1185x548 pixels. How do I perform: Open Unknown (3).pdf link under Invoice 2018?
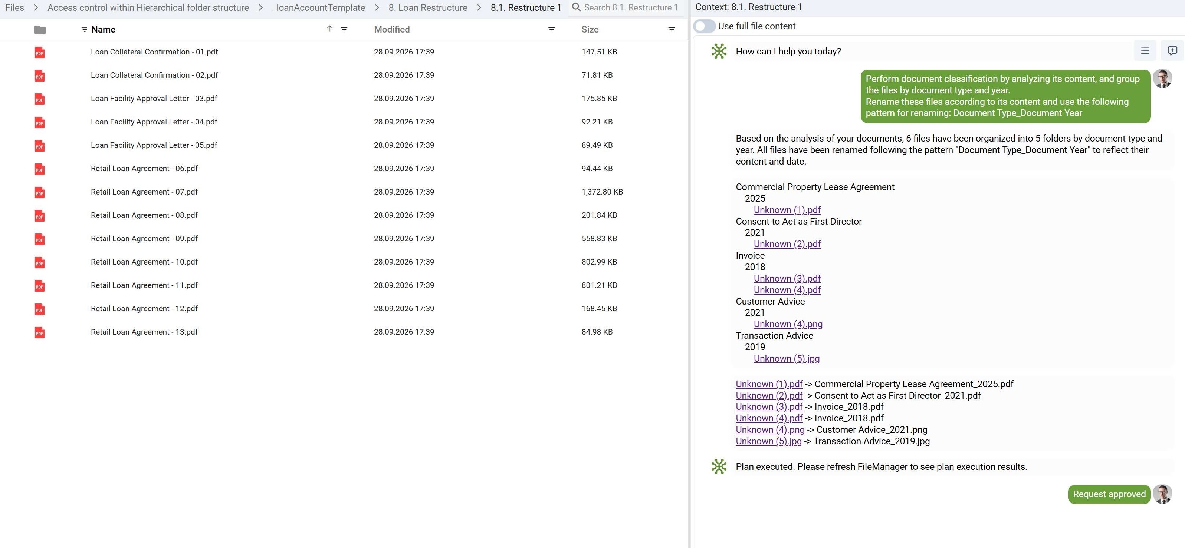(787, 278)
